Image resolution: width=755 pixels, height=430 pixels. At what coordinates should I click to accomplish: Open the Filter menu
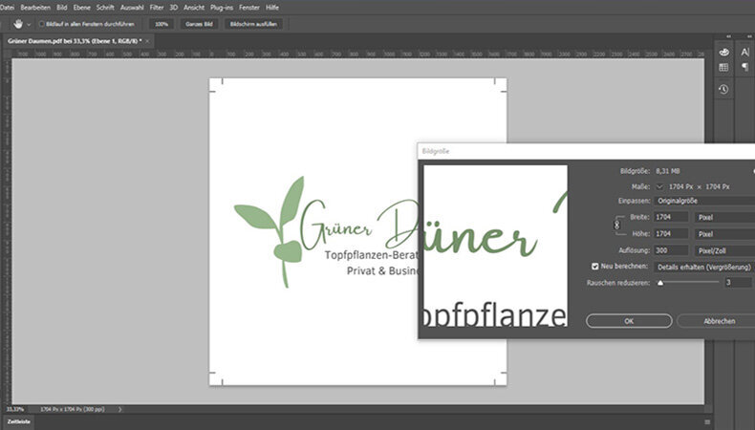click(x=156, y=7)
